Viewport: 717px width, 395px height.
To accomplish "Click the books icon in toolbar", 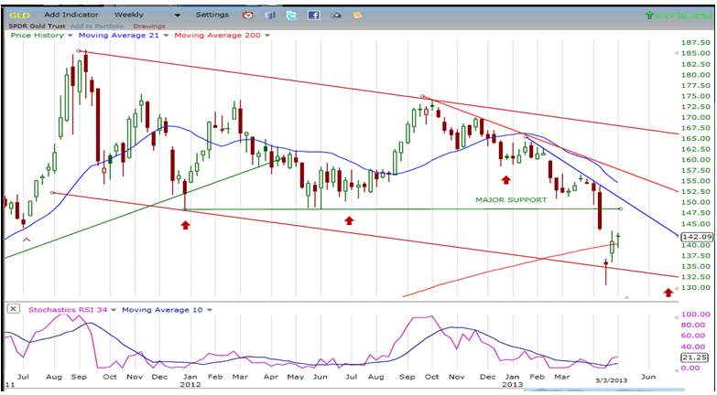I will 270,15.
